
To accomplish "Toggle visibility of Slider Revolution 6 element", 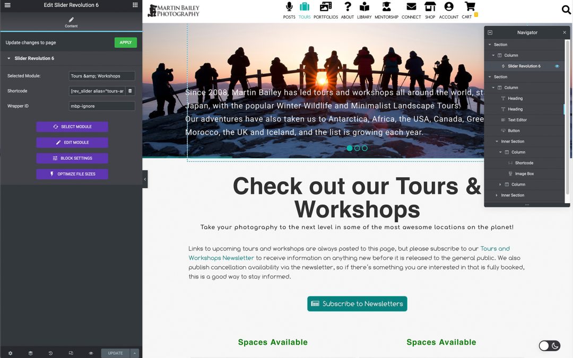I will pos(557,66).
